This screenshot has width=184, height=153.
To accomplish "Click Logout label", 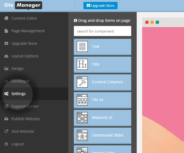I will pyautogui.click(x=17, y=144).
